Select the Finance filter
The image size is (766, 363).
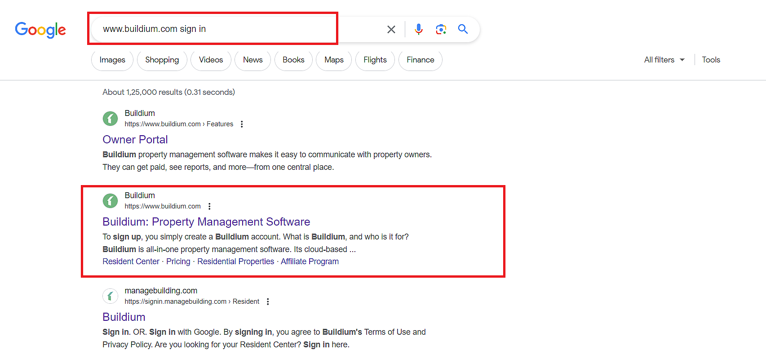pos(421,60)
